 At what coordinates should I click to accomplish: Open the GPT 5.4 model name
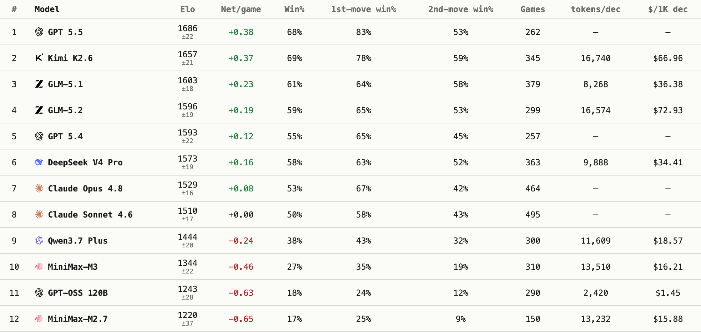tap(65, 136)
